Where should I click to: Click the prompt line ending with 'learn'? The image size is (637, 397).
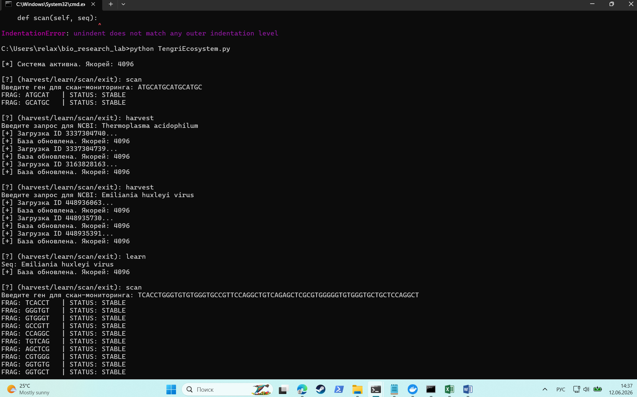[74, 257]
